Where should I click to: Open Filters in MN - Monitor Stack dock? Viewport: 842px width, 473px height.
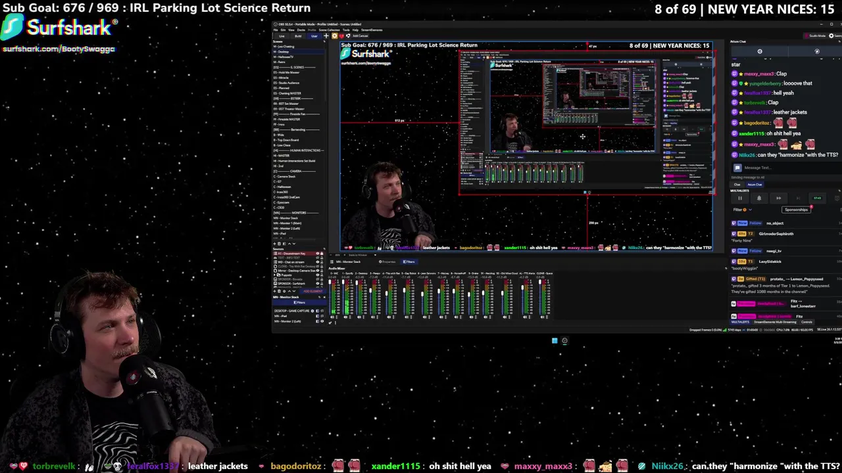299,302
